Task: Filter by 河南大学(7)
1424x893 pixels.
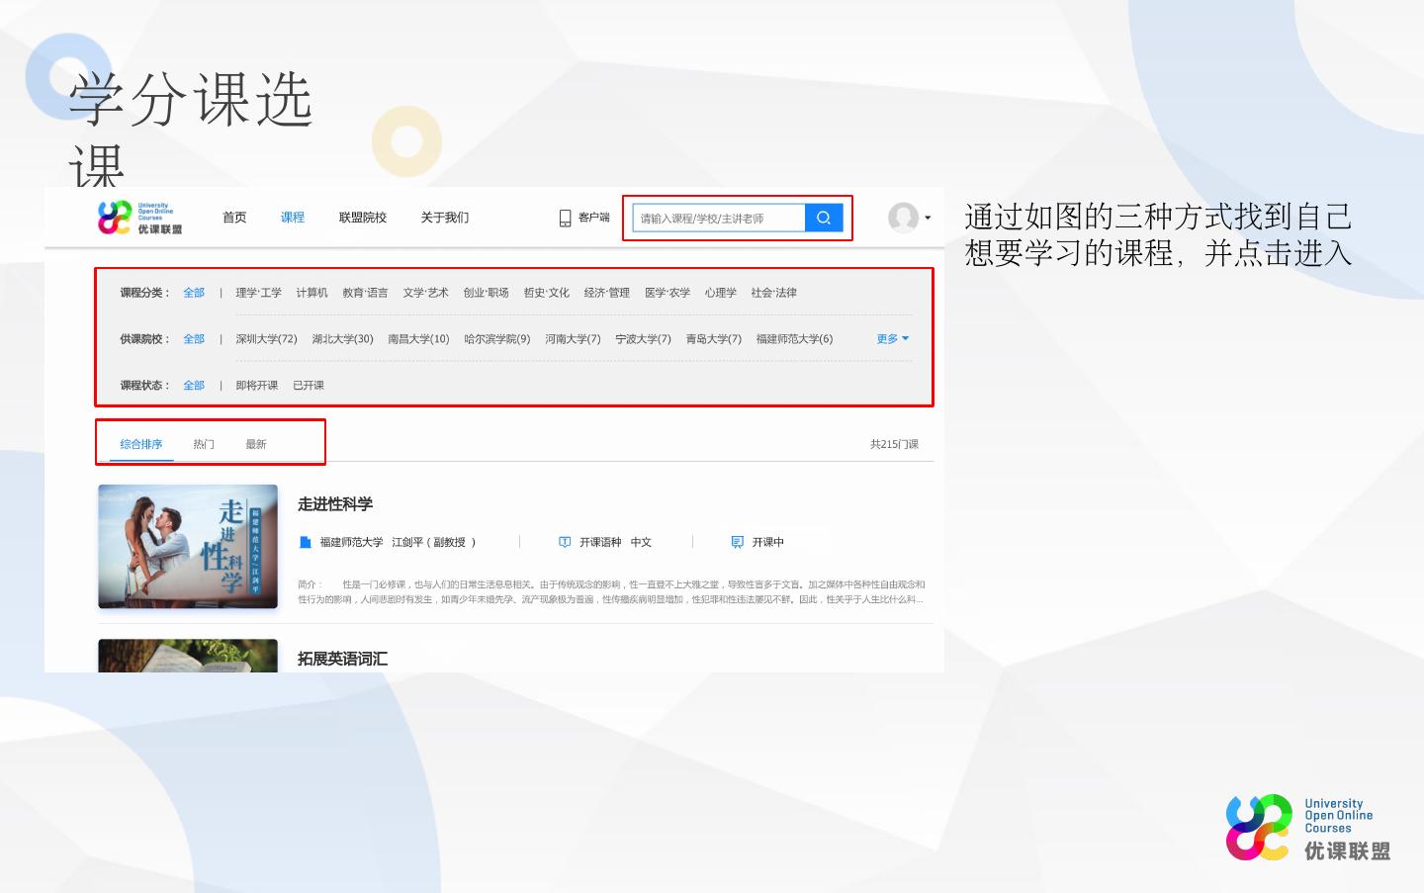Action: (x=573, y=339)
